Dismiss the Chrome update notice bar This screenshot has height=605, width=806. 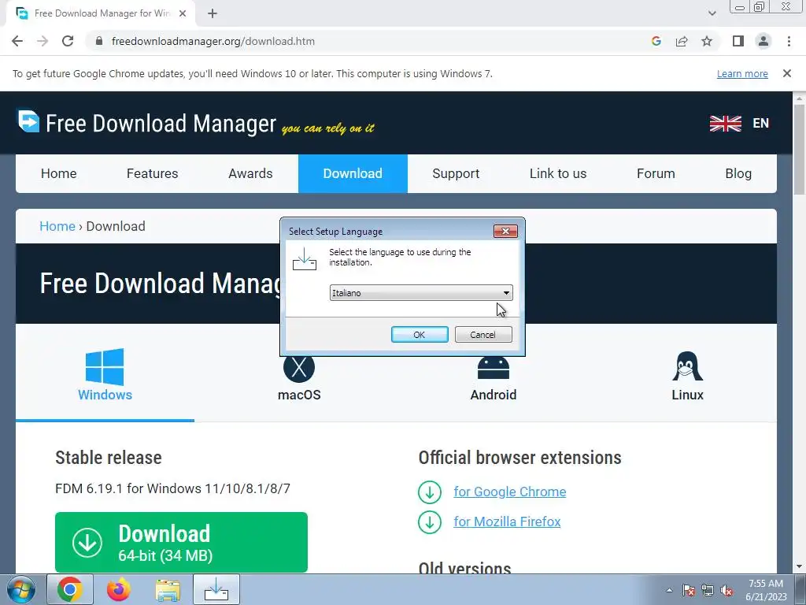(x=786, y=73)
